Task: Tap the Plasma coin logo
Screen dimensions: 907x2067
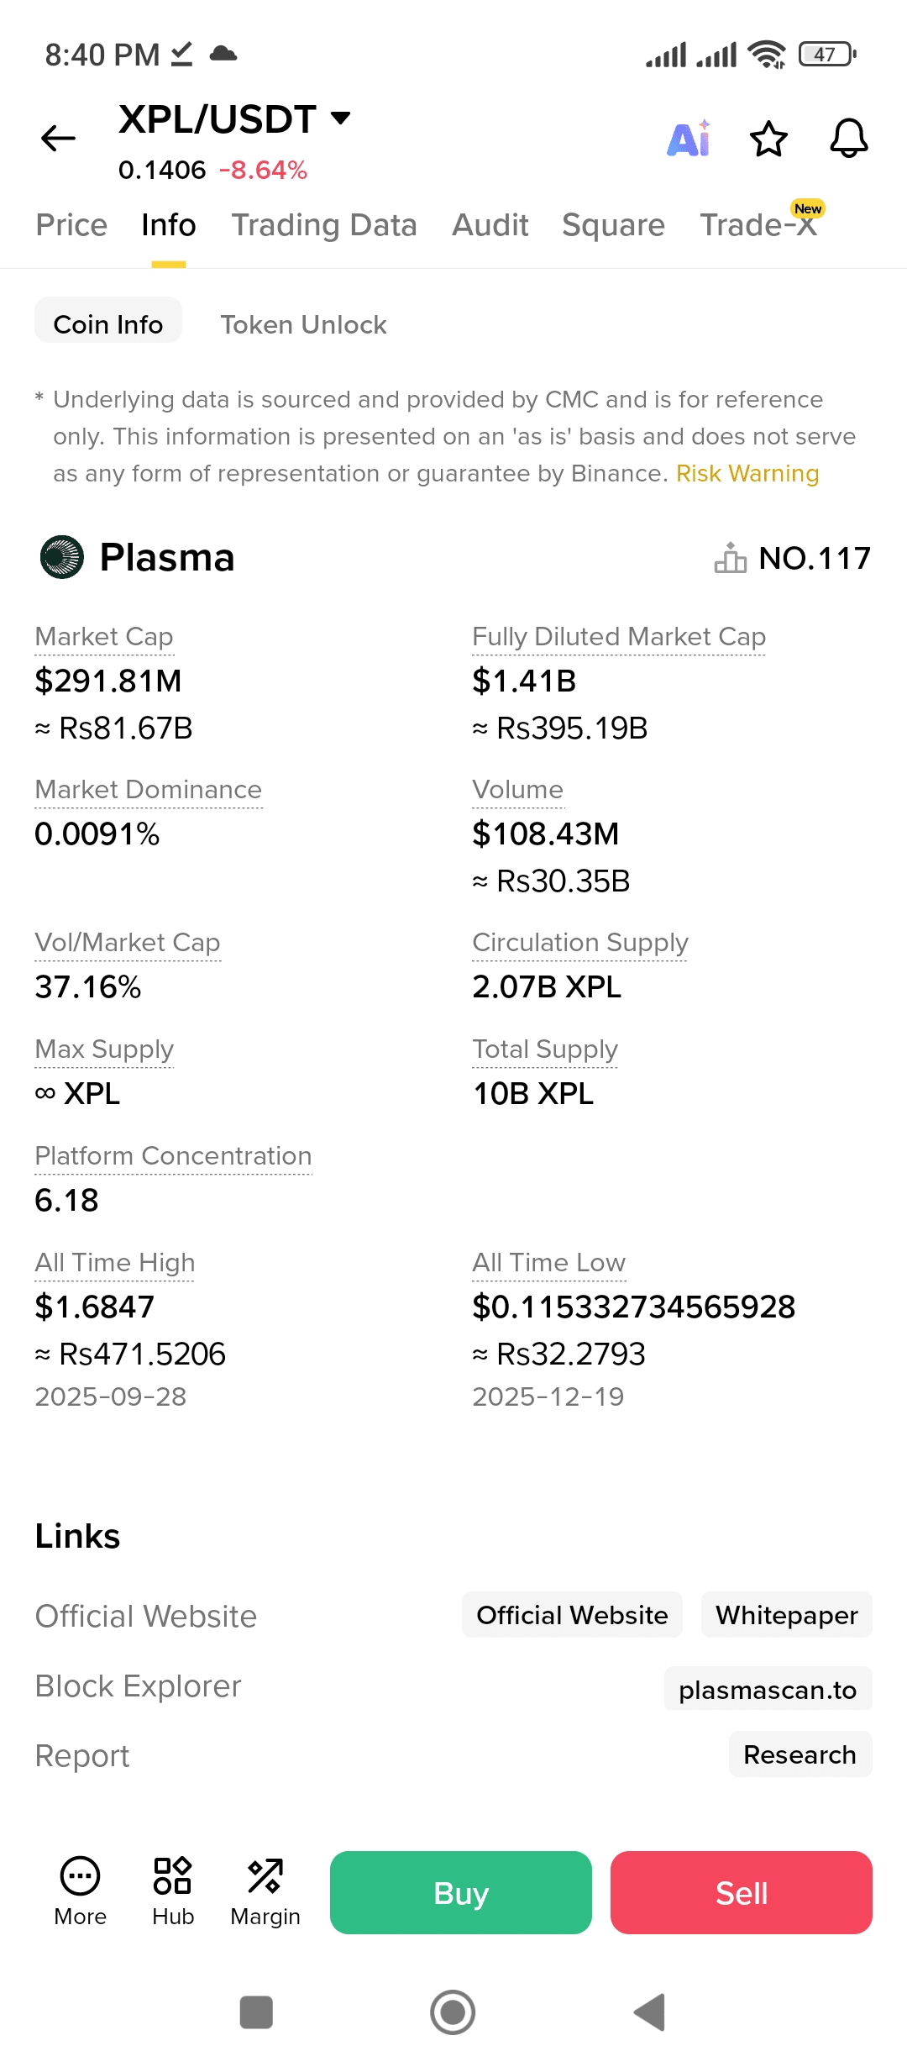Action: click(62, 557)
